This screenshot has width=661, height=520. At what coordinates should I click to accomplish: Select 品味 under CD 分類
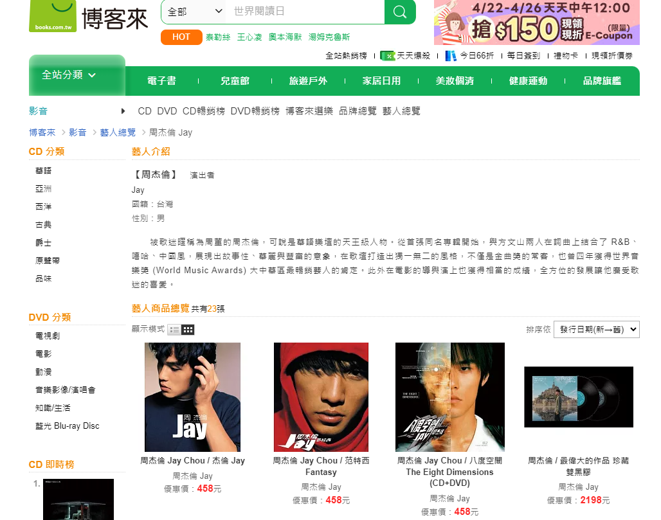[x=44, y=278]
